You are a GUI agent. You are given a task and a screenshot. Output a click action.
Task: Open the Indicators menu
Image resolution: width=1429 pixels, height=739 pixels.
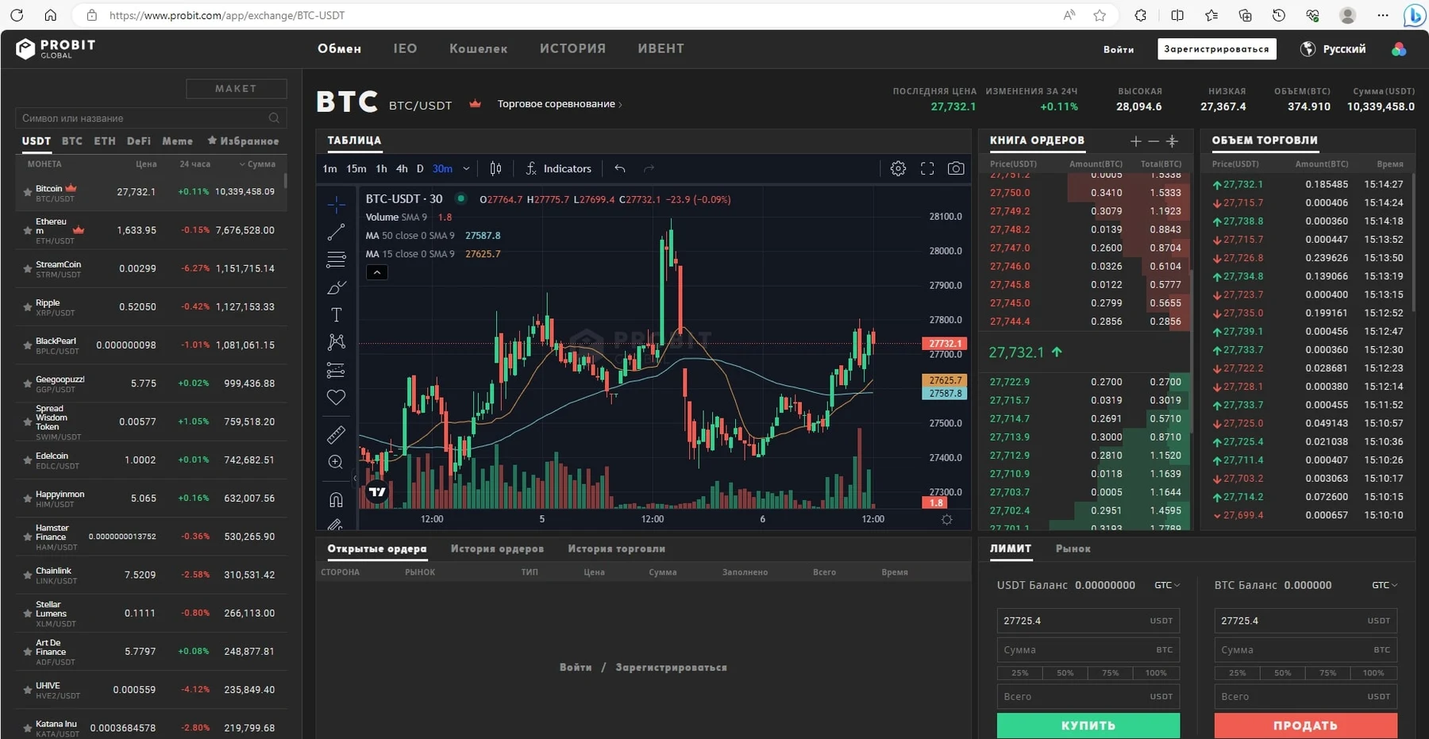558,168
